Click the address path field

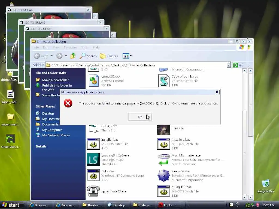click(x=136, y=65)
